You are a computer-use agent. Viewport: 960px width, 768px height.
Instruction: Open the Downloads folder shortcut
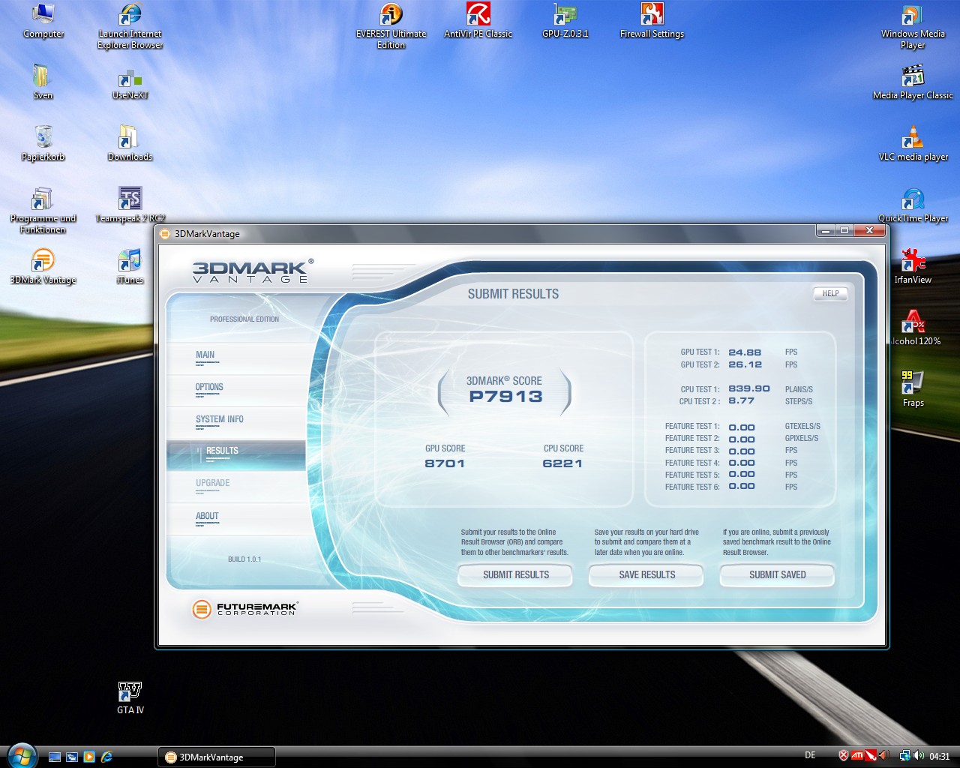click(x=130, y=144)
